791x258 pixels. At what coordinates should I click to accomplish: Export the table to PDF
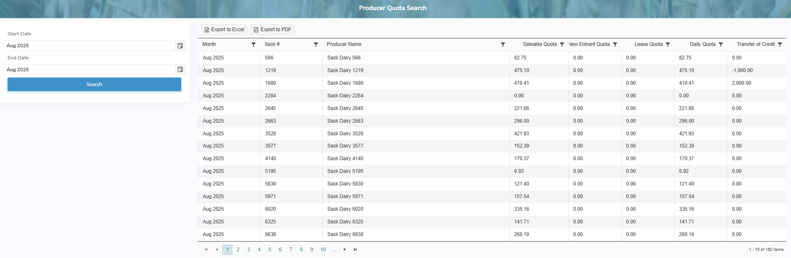pos(272,30)
